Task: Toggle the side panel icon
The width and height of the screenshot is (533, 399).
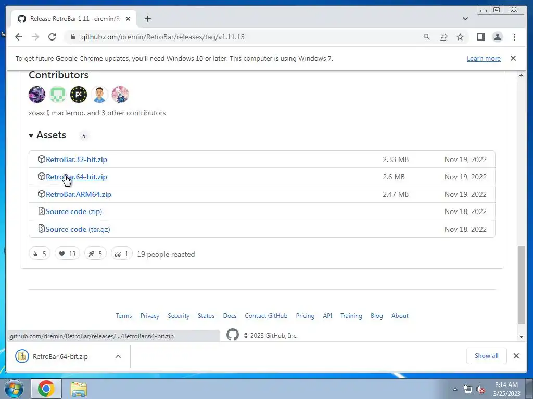Action: pyautogui.click(x=480, y=37)
